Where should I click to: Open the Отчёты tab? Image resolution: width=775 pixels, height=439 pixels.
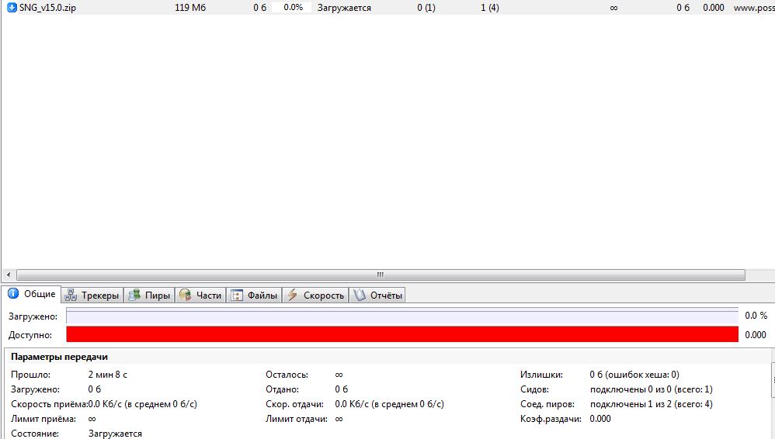tap(377, 296)
